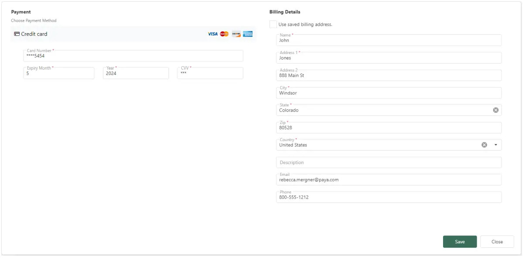Click the Discover card logo

coord(235,34)
